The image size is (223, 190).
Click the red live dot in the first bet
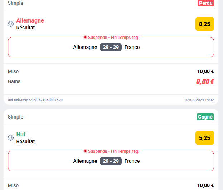[x=85, y=37]
